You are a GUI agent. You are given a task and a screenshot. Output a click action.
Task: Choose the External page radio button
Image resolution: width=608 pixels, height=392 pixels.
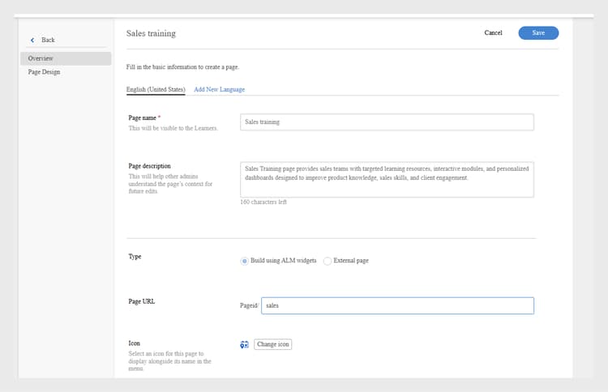(328, 261)
